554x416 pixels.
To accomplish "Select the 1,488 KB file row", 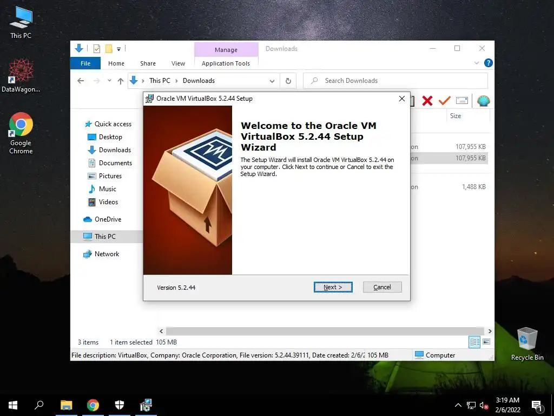I will pyautogui.click(x=449, y=187).
